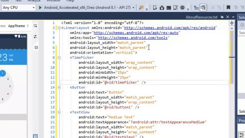Select PM in the time picker preview
245x138 pixels.
[x=11, y=60]
